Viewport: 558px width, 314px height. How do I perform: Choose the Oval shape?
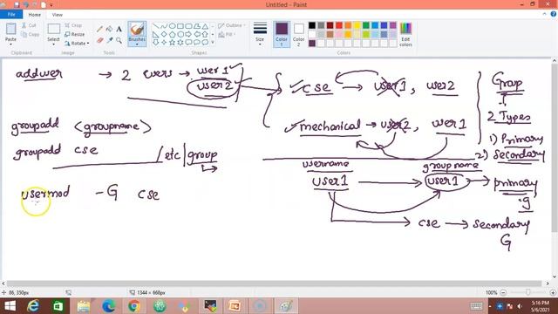(173, 26)
